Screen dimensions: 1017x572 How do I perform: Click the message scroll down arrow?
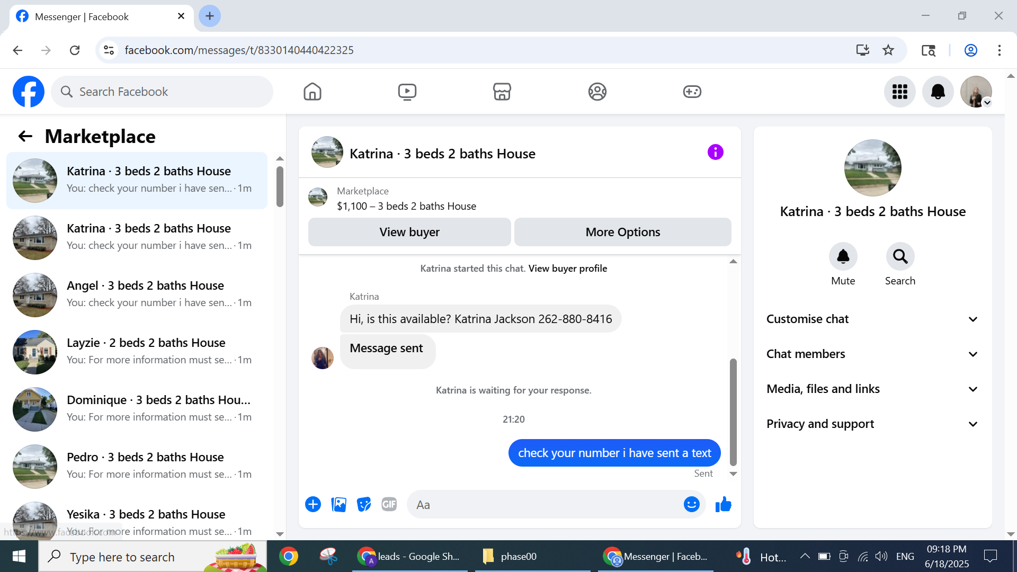733,474
